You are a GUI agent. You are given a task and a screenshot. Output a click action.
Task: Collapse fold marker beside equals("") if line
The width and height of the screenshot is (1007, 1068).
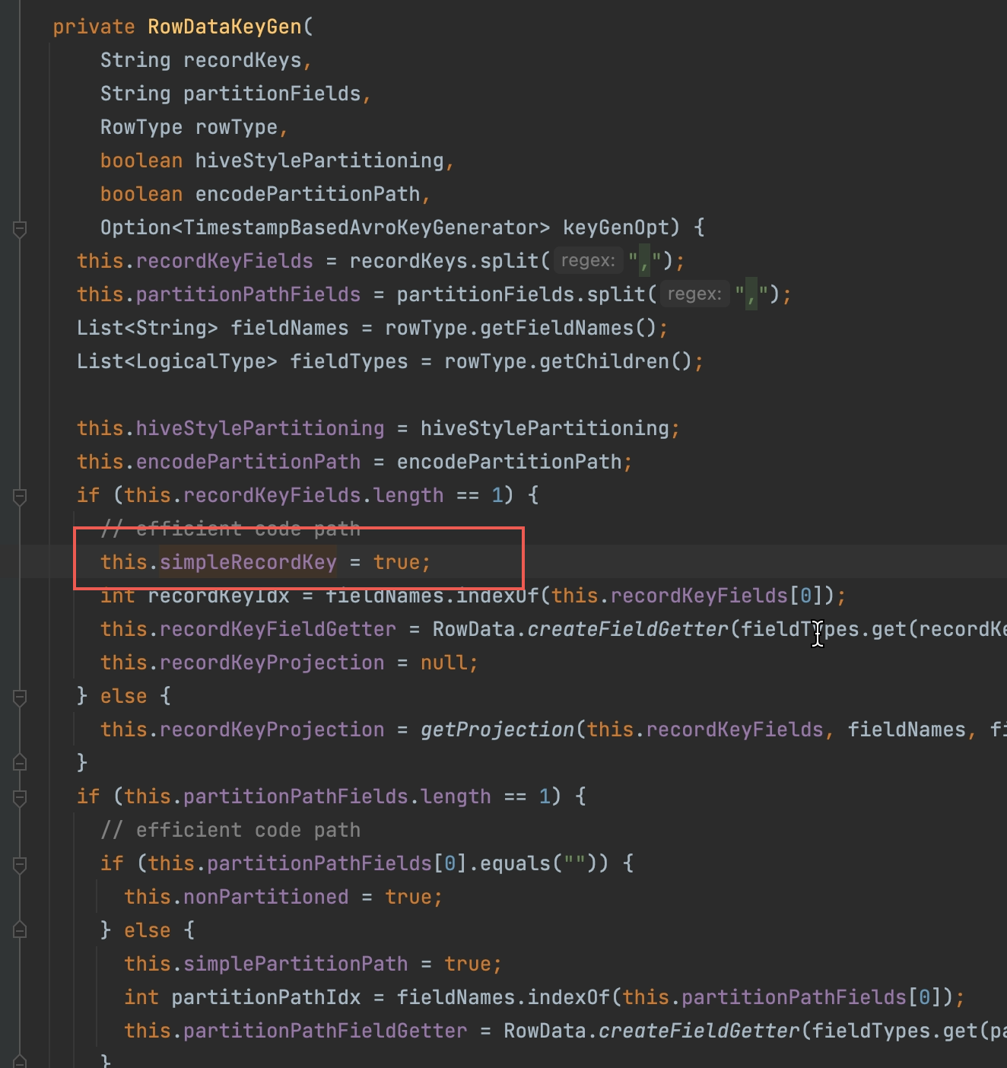coord(21,864)
